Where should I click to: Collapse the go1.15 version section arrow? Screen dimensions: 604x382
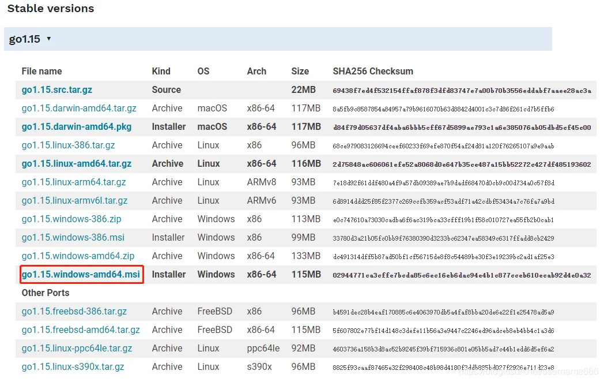point(49,39)
